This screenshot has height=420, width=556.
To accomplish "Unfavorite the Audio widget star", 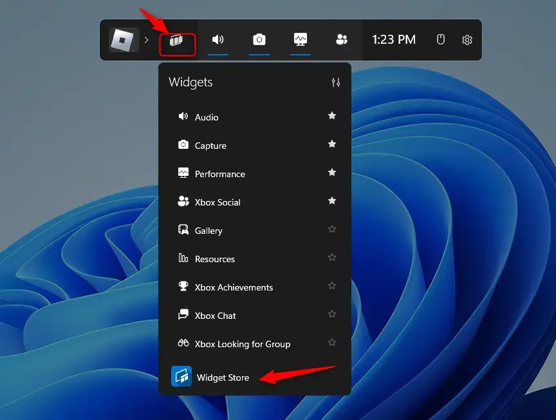I will click(x=332, y=115).
